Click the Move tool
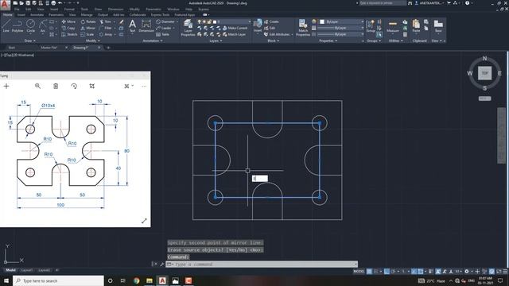This screenshot has height=286, width=509. tap(68, 21)
